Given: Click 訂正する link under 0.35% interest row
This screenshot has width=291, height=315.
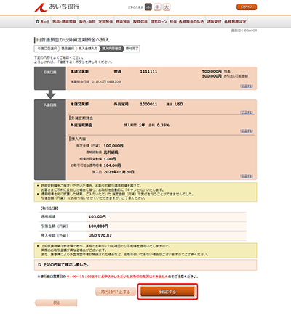Looking at the screenshot, I should pos(247,131).
